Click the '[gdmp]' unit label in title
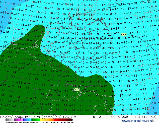 click(x=48, y=117)
